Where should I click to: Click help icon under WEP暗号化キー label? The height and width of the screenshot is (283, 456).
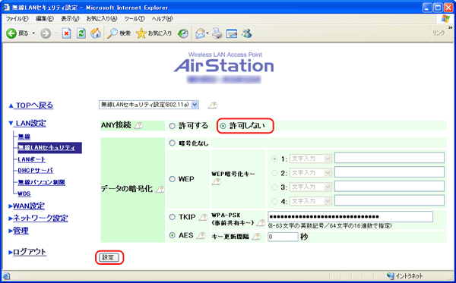[217, 181]
